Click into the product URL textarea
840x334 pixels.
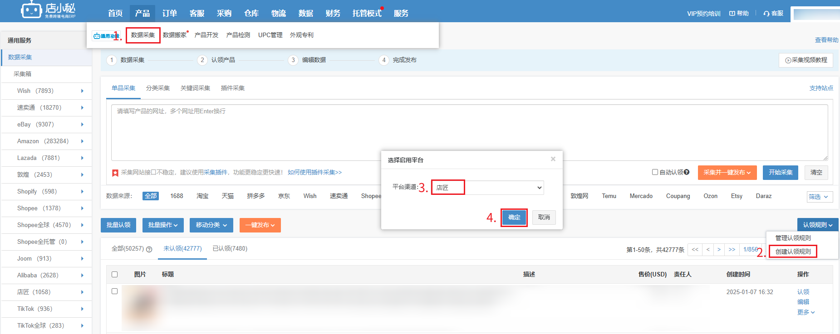[470, 132]
